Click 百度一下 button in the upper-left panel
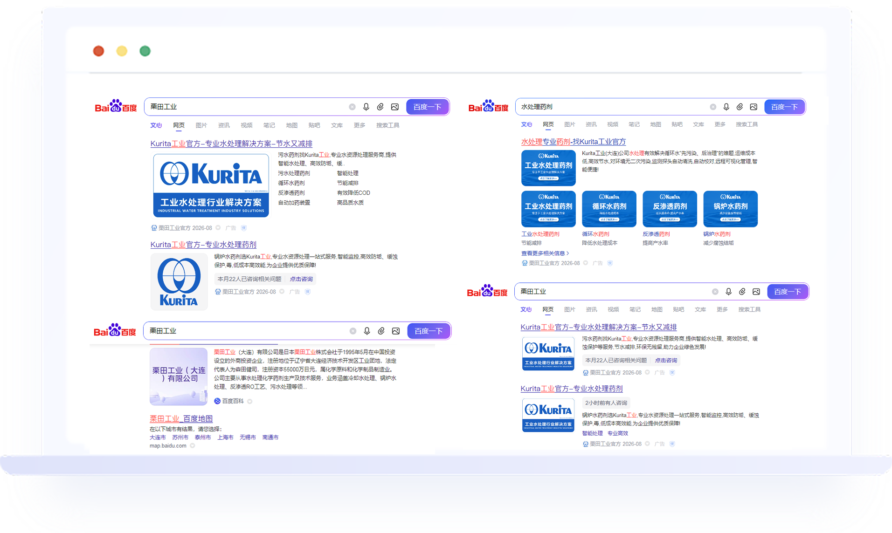 (x=427, y=107)
